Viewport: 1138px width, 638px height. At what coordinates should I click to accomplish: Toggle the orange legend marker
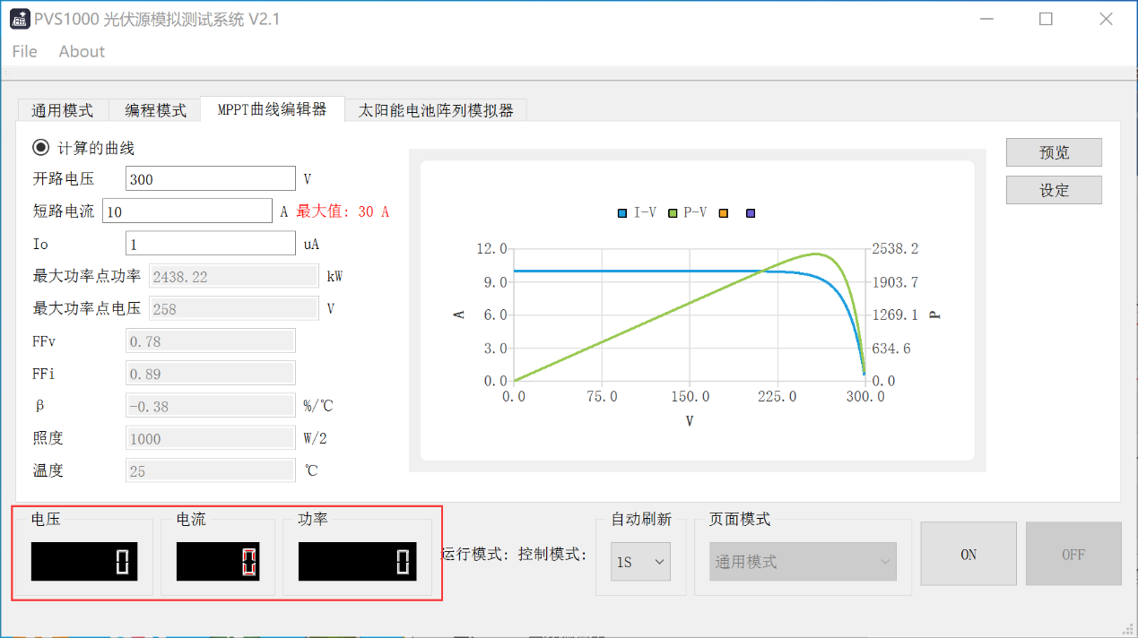724,213
